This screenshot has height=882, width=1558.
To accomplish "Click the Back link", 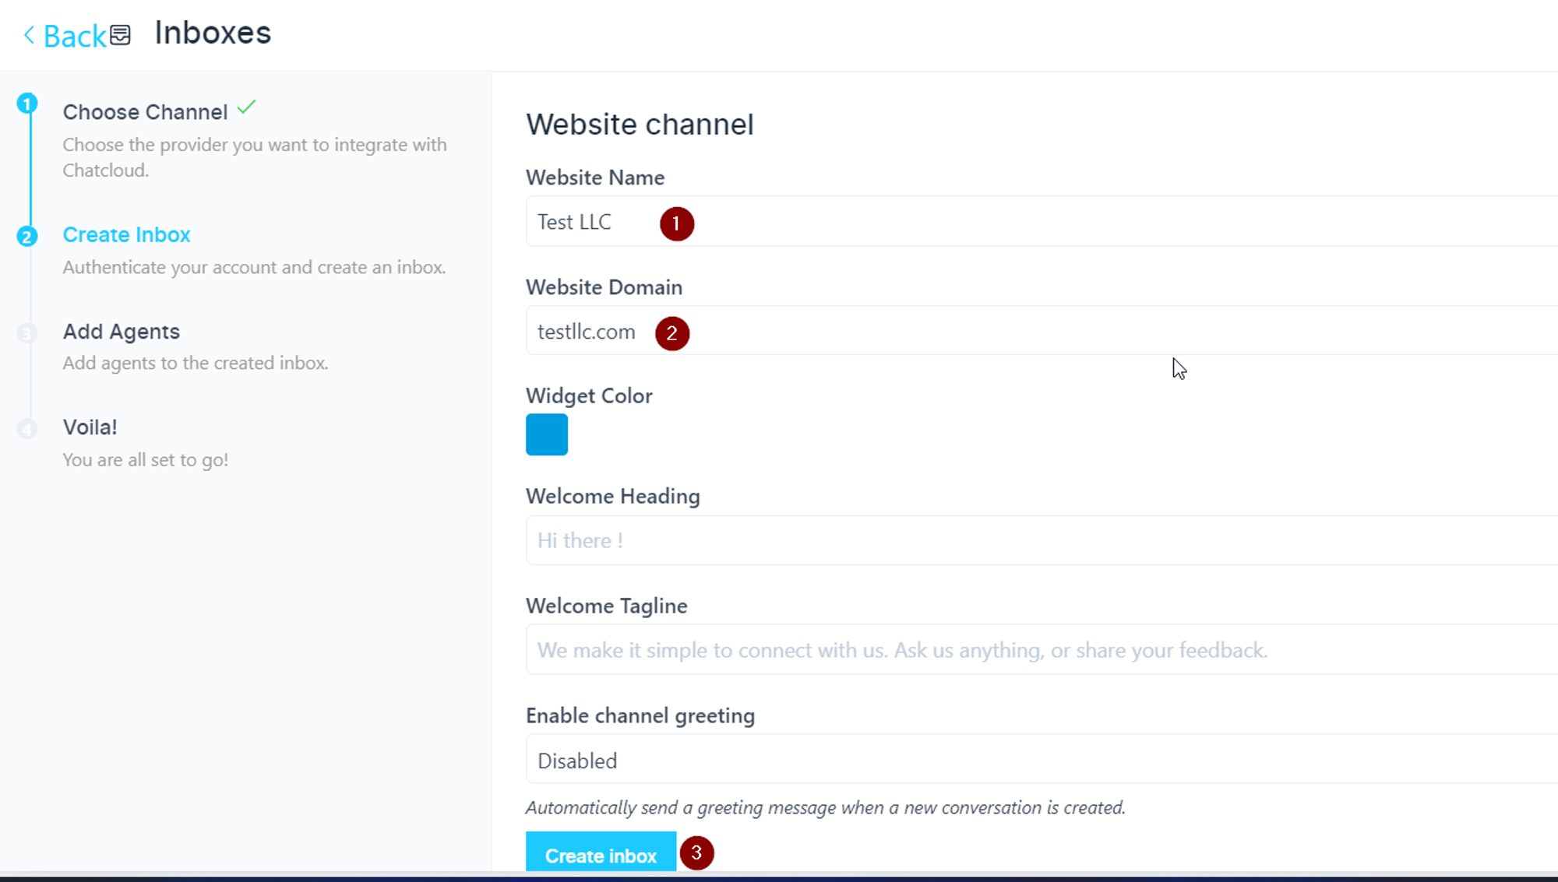I will point(74,36).
